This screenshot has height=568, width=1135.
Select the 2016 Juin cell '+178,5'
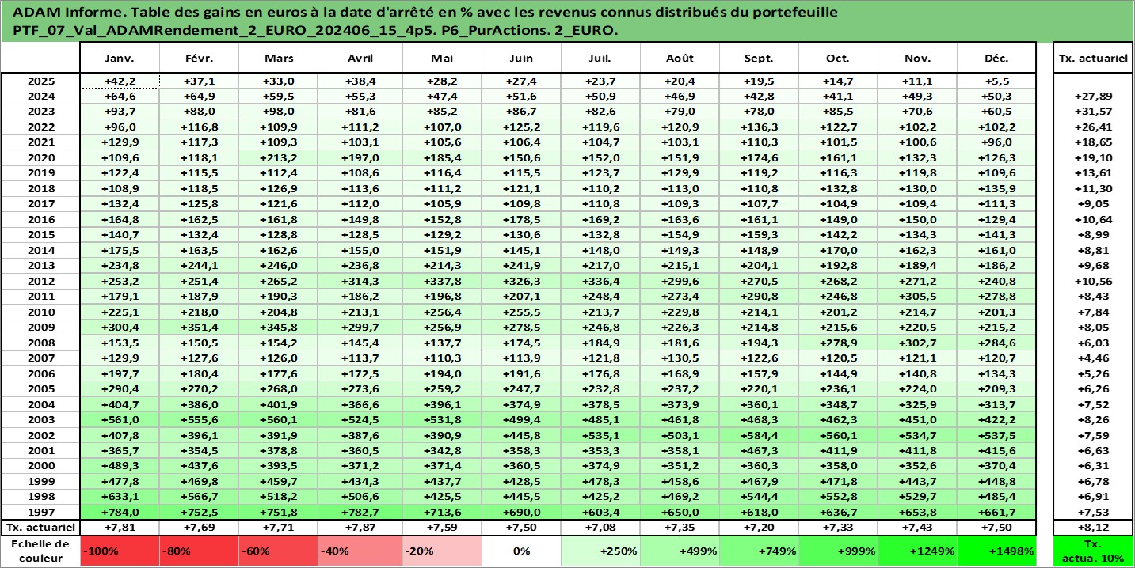[x=522, y=219]
